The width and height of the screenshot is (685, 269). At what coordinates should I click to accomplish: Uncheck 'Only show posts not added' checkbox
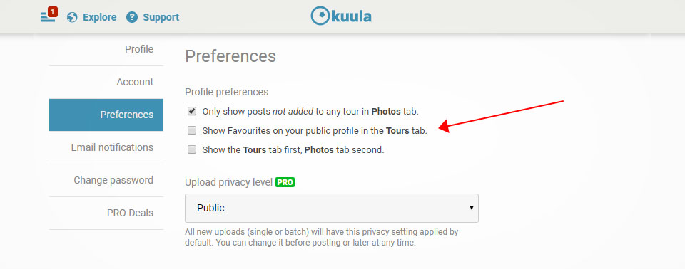(x=192, y=111)
